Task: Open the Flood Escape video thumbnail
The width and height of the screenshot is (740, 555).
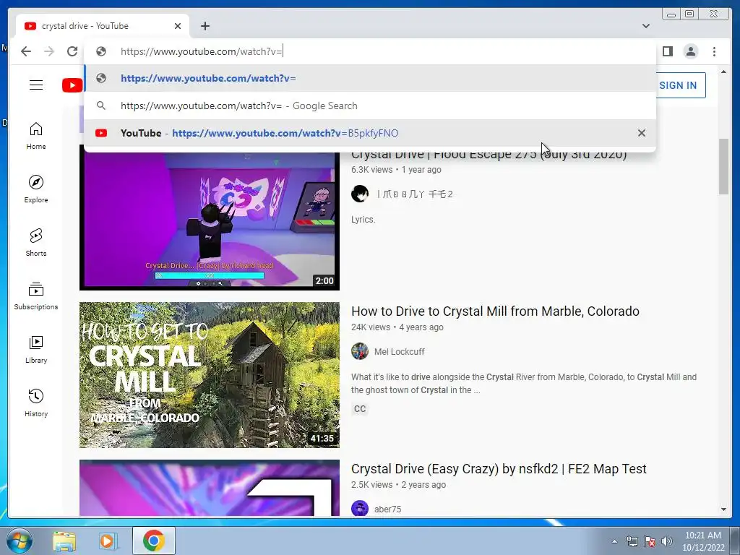Action: (209, 221)
